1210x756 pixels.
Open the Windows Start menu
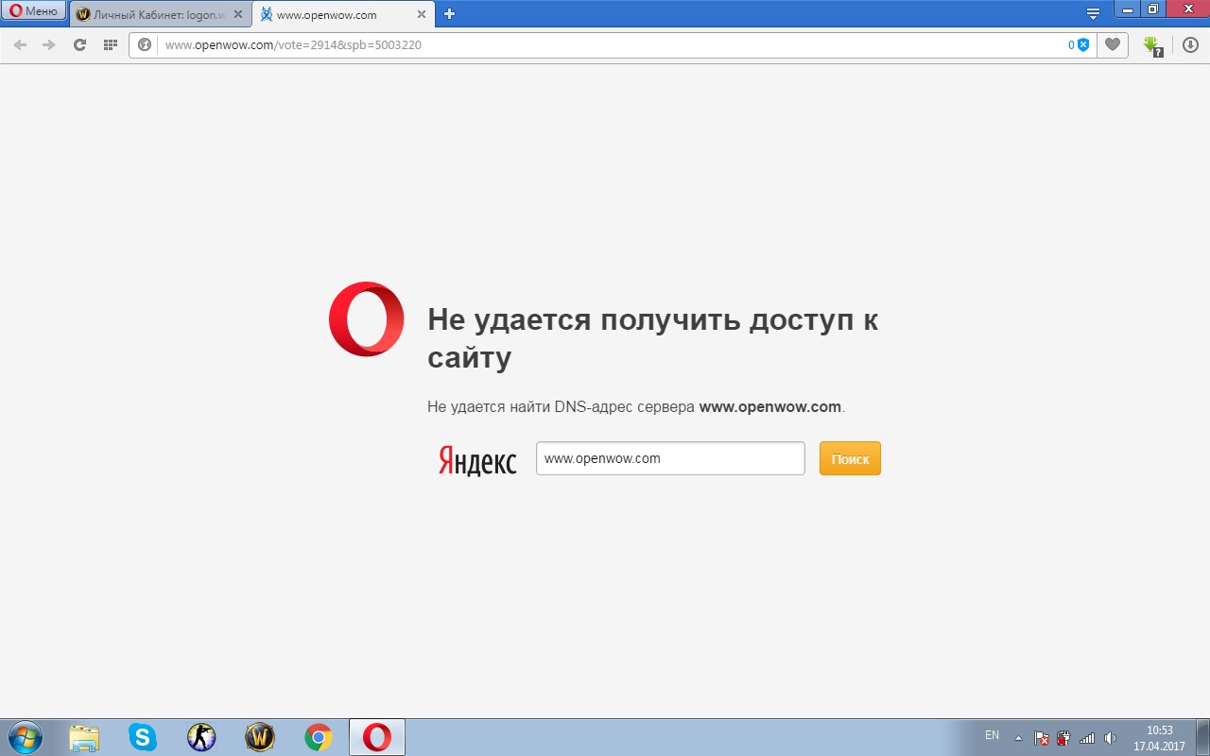(25, 737)
